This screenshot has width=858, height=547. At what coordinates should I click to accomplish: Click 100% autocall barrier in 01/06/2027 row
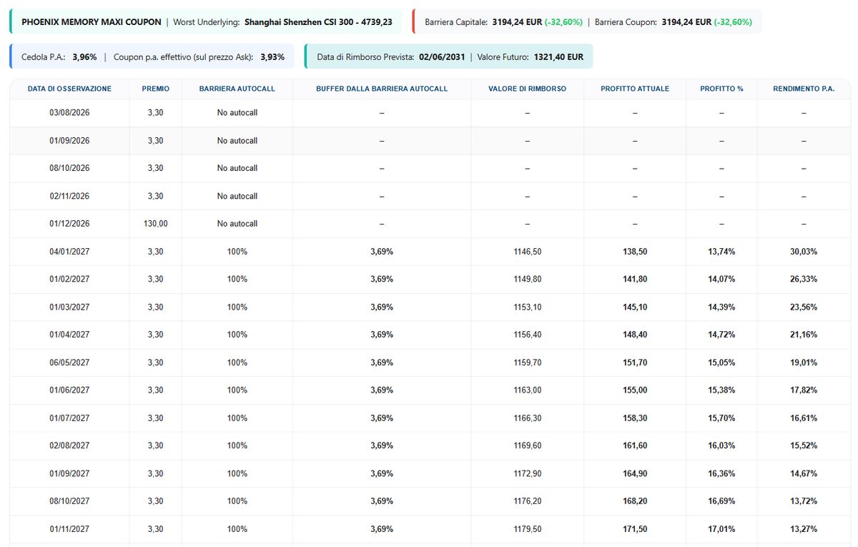(x=237, y=390)
